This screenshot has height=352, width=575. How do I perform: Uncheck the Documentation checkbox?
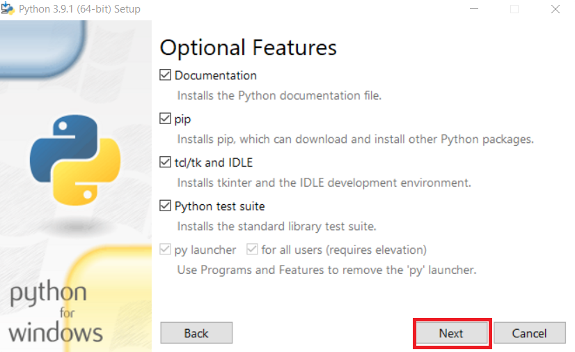tap(166, 75)
